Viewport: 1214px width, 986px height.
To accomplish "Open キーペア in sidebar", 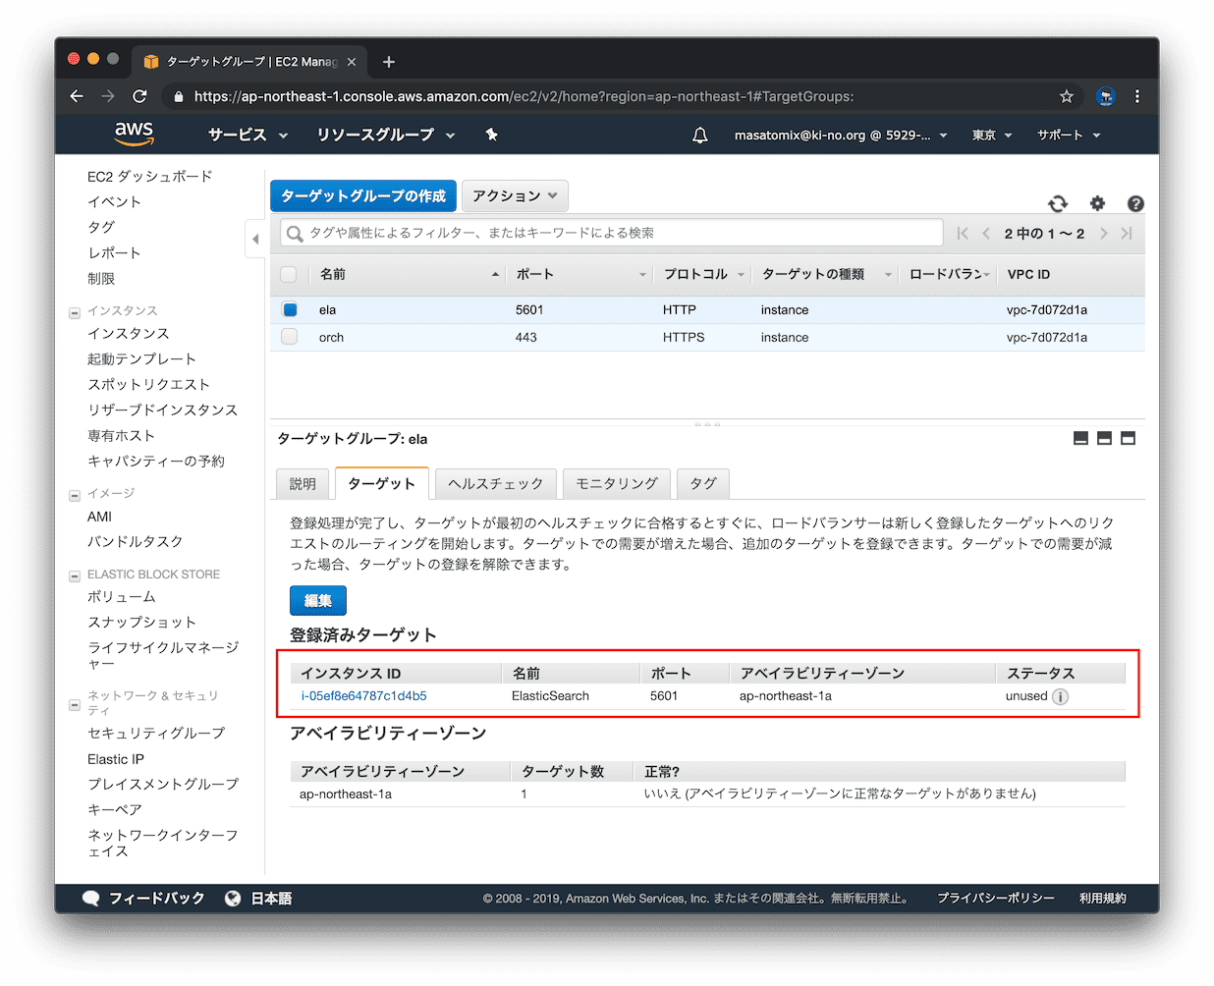I will click(x=115, y=809).
